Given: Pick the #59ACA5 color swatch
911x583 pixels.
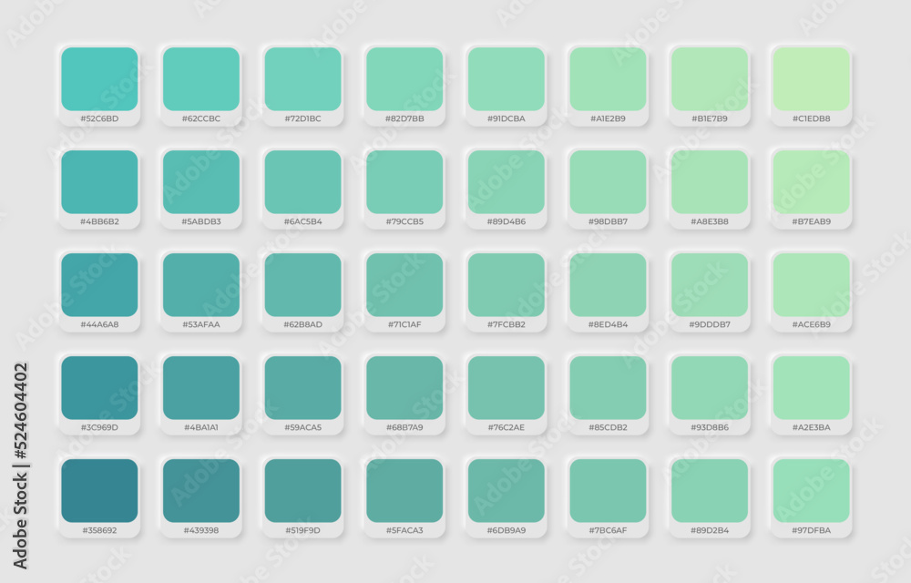Looking at the screenshot, I should [x=302, y=387].
